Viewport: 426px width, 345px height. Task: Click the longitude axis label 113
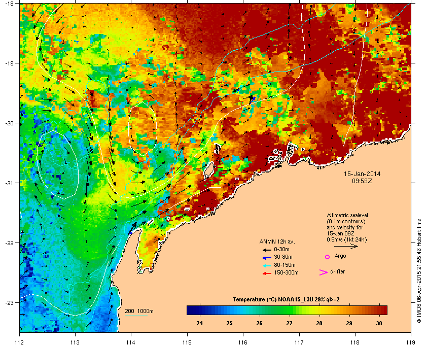pos(75,342)
